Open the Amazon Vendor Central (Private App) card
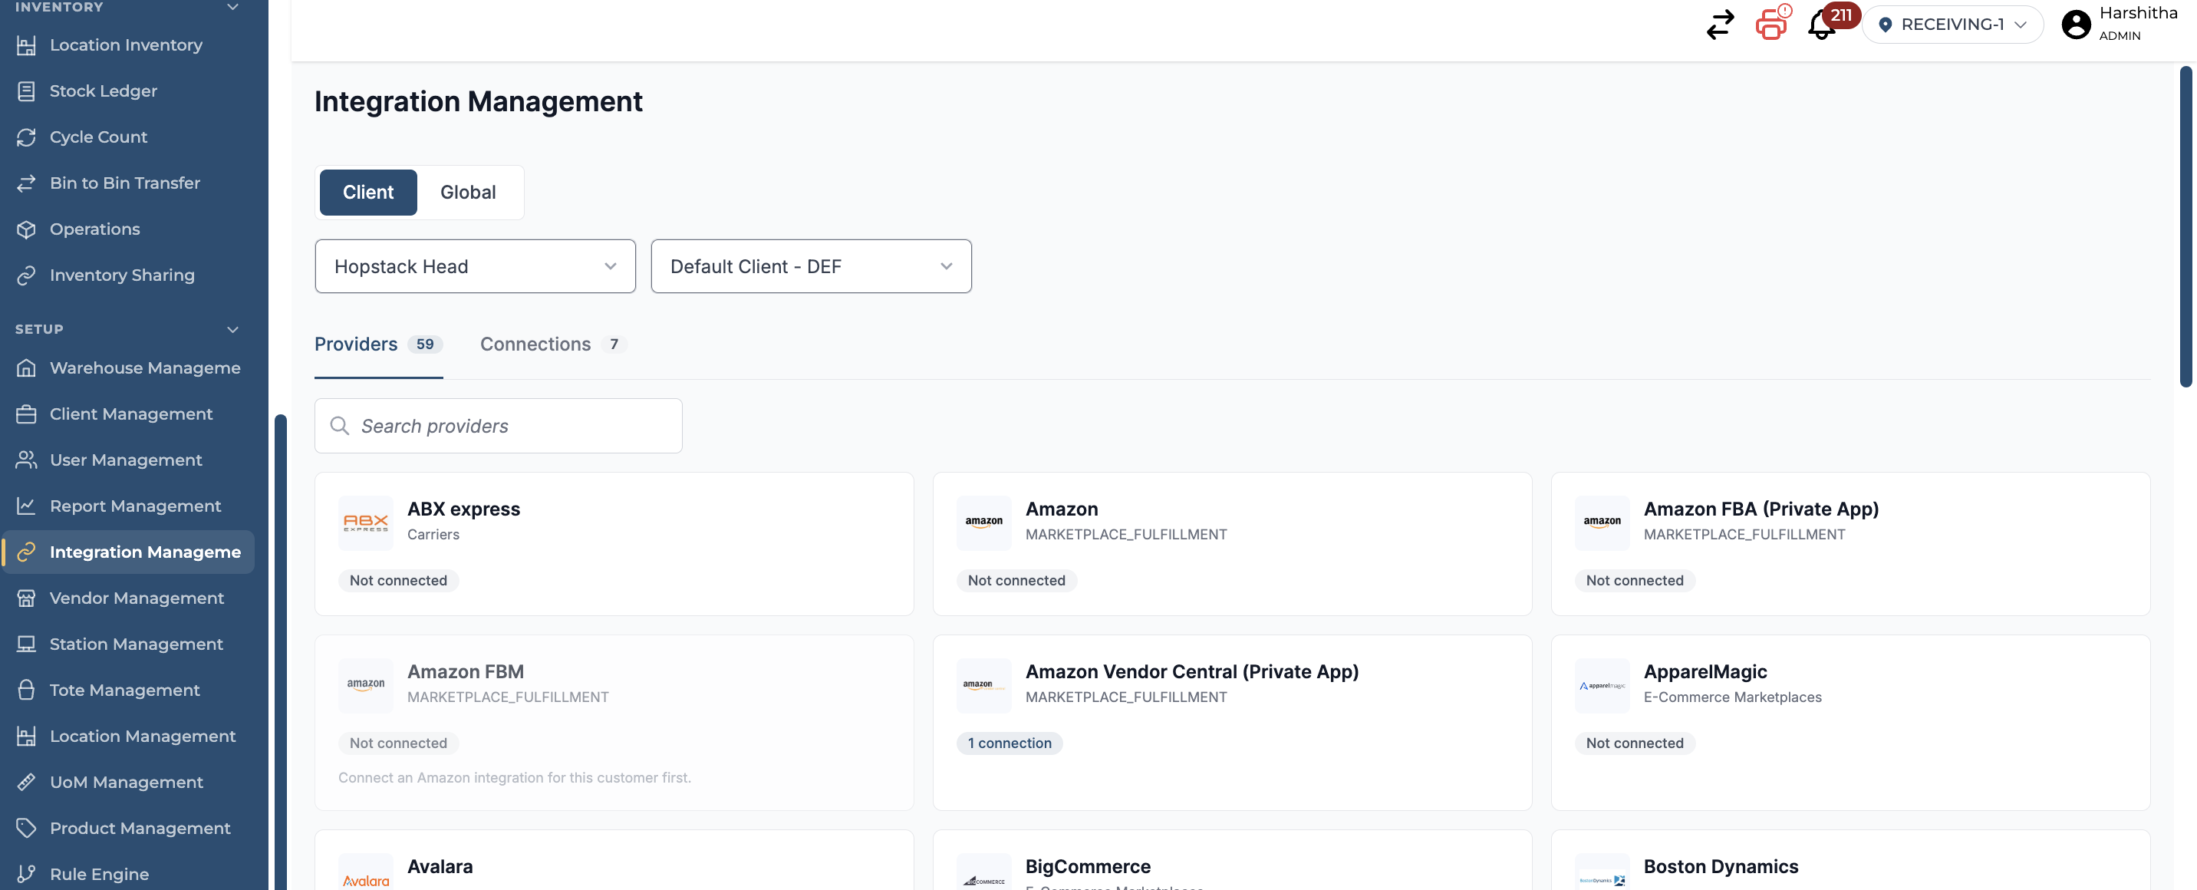Image resolution: width=2197 pixels, height=890 pixels. [x=1231, y=723]
